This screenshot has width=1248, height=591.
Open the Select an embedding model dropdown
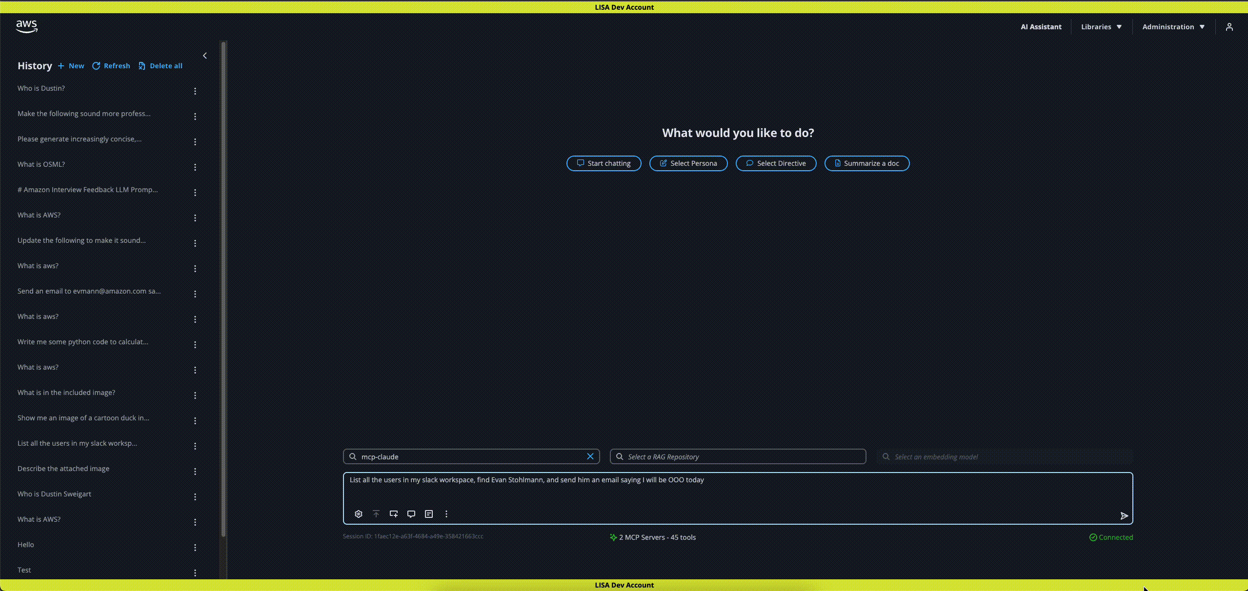(x=1005, y=456)
